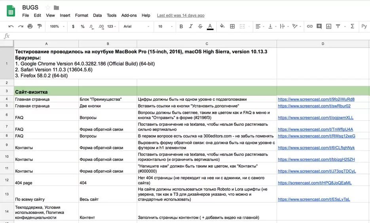Image resolution: width=370 pixels, height=223 pixels.
Task: Select column C header
Action: click(x=207, y=43)
